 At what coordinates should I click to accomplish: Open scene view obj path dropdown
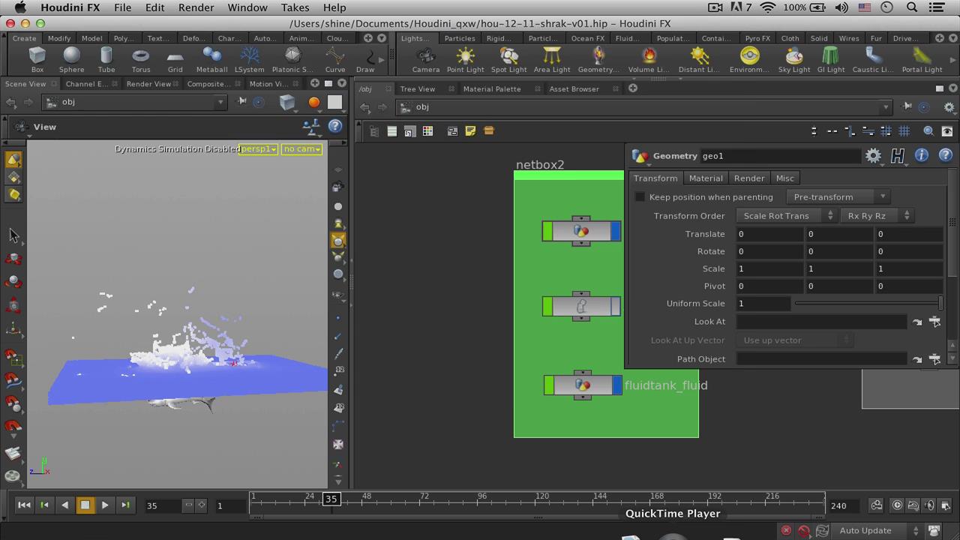[220, 102]
